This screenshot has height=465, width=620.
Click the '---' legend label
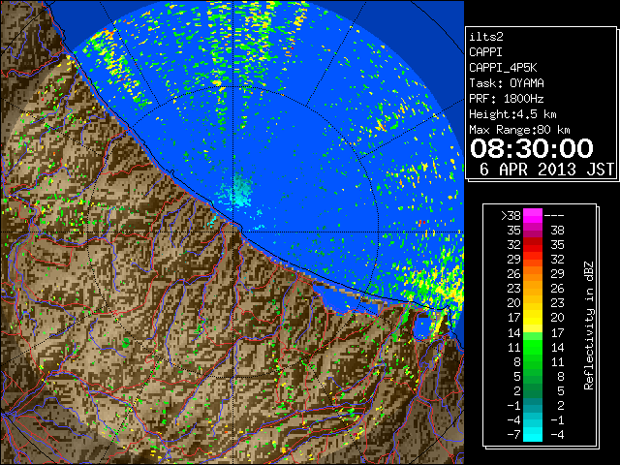pyautogui.click(x=554, y=215)
